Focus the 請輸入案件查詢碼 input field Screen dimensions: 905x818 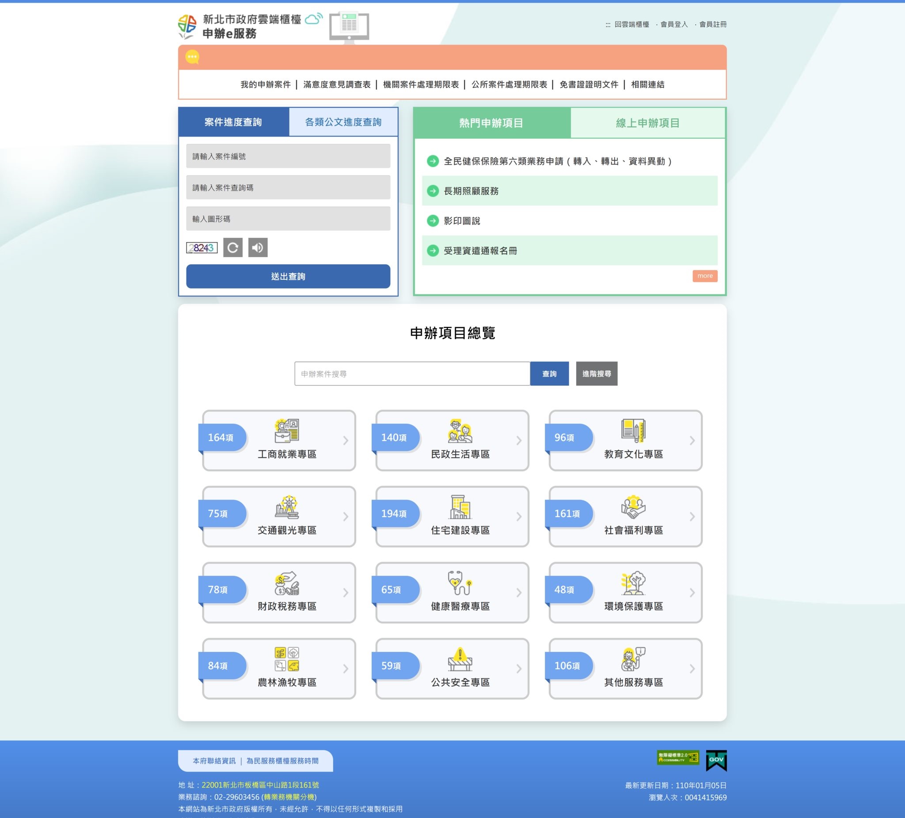pos(288,187)
